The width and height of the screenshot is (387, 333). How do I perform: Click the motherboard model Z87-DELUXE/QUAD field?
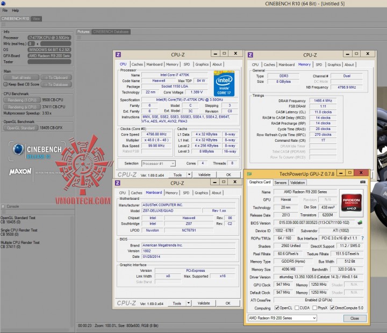(x=171, y=211)
